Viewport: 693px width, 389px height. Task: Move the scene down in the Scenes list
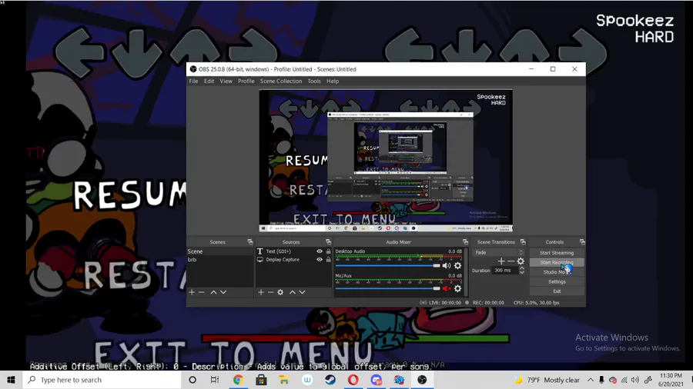point(223,292)
